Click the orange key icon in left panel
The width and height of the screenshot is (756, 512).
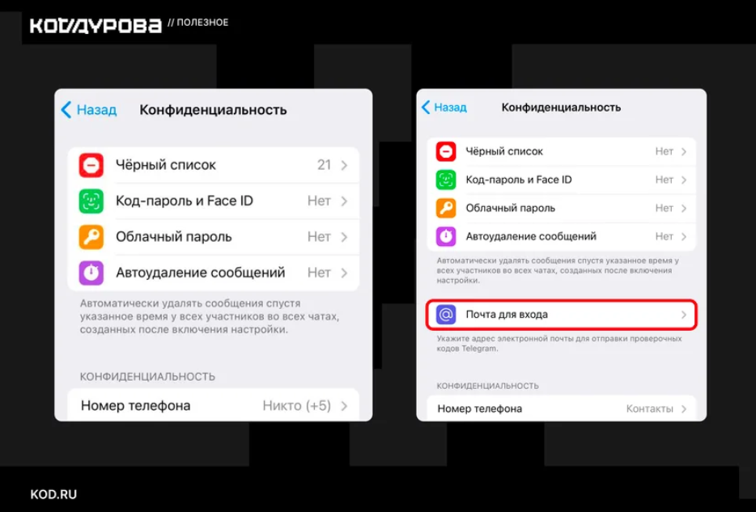pos(91,237)
